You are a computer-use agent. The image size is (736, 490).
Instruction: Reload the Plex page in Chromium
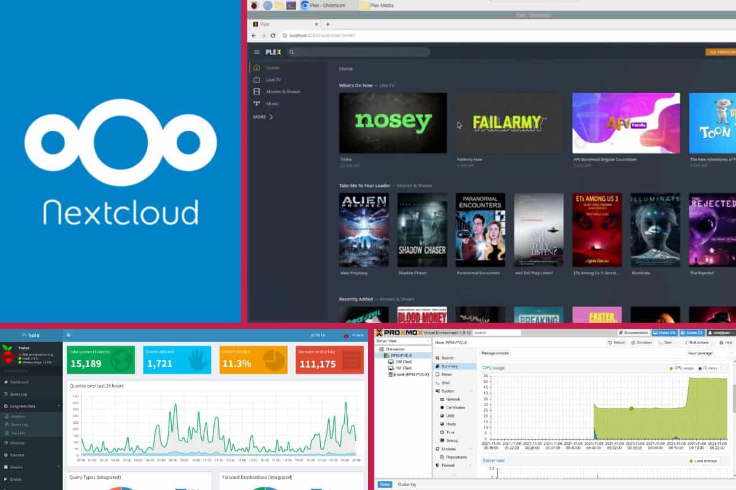click(x=274, y=36)
